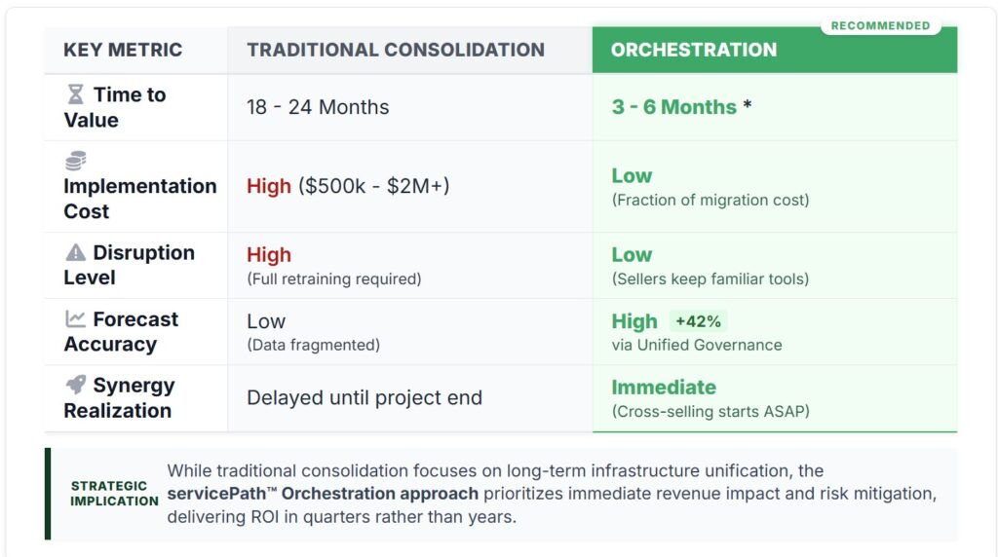The image size is (998, 557).
Task: Click the red High ($500k - $2M+) cost text
Action: (x=348, y=186)
